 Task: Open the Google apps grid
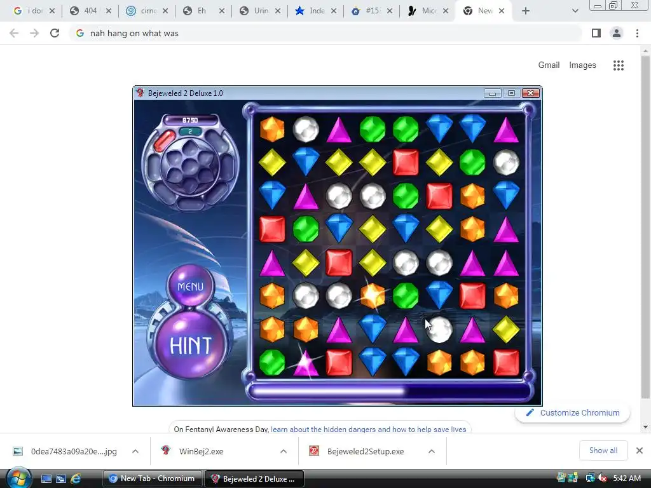619,65
